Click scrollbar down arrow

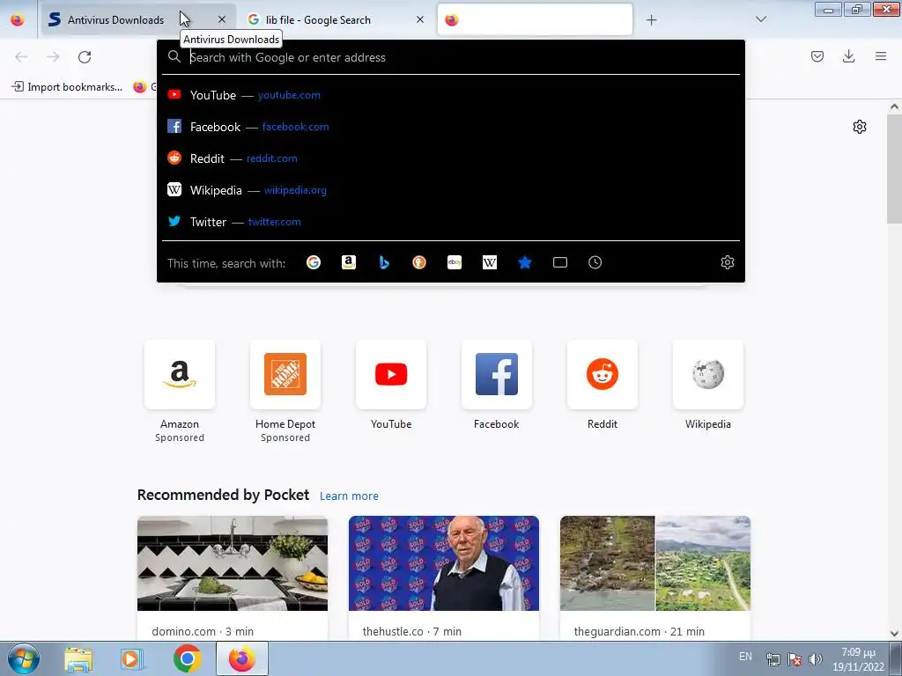[894, 634]
